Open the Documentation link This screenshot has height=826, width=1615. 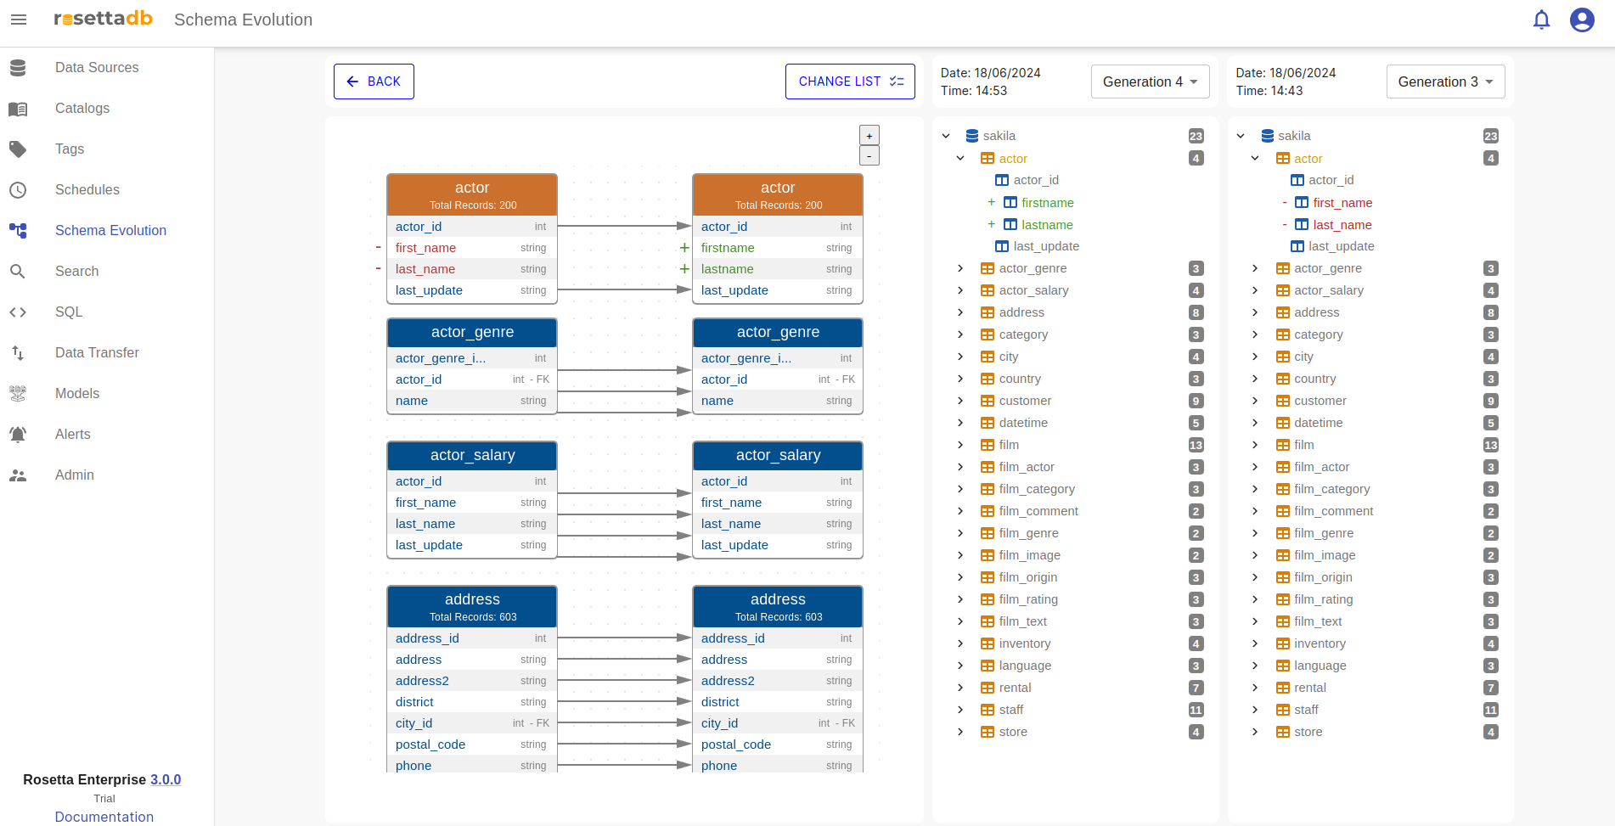click(104, 817)
